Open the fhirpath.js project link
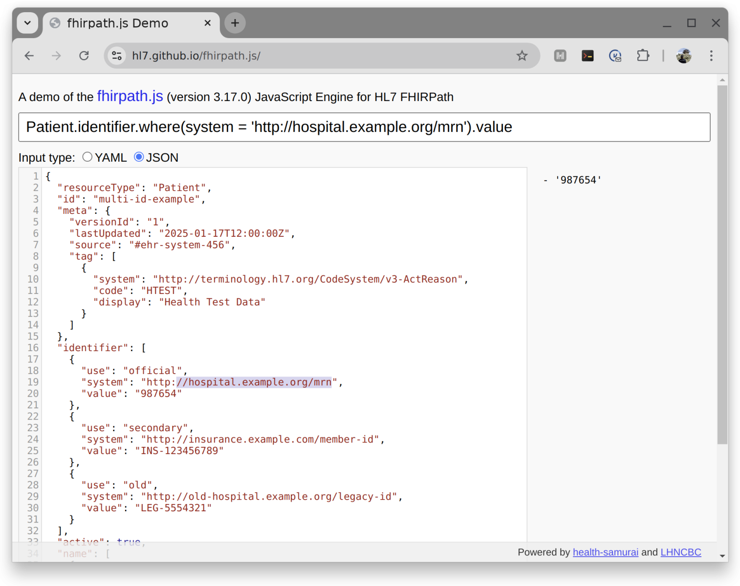 point(130,96)
